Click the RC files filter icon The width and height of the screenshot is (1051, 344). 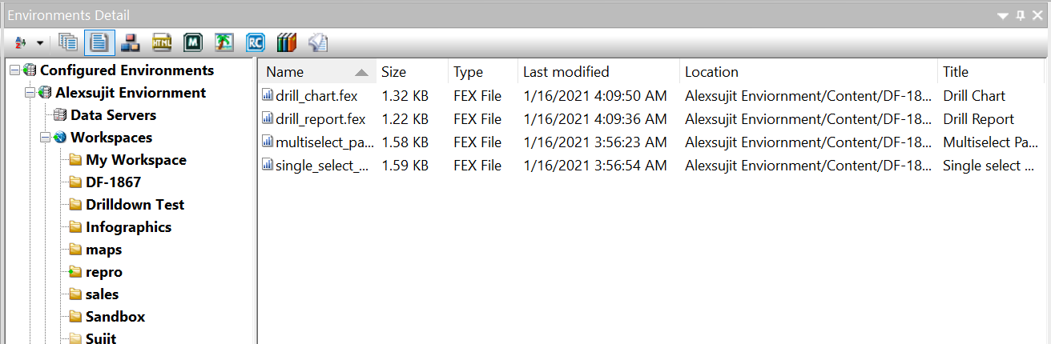(256, 42)
